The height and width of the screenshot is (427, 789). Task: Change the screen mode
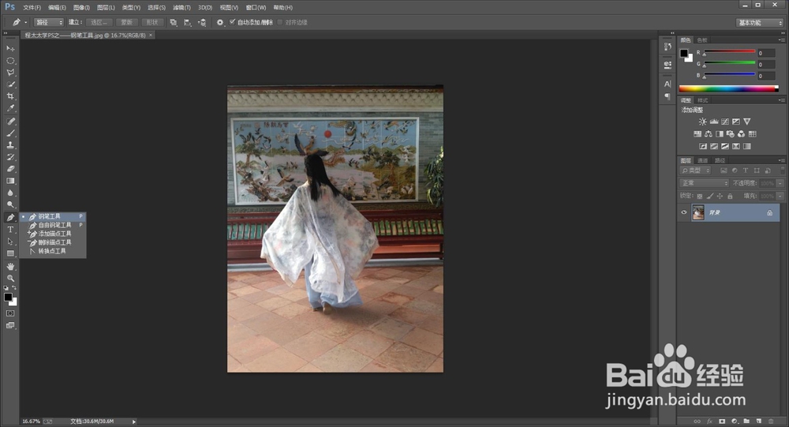pyautogui.click(x=10, y=325)
